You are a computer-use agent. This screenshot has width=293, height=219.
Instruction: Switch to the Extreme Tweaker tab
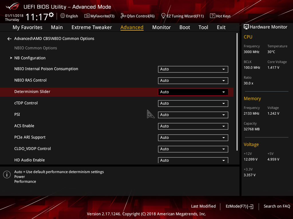(x=92, y=27)
